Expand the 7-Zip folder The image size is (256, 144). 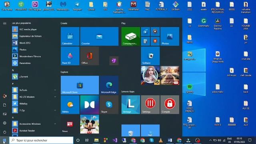(55, 110)
